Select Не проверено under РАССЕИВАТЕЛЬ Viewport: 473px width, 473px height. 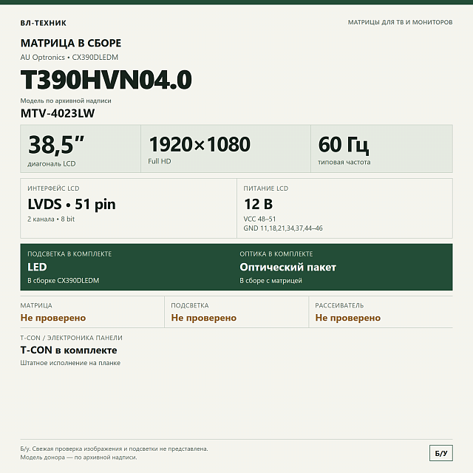(348, 318)
